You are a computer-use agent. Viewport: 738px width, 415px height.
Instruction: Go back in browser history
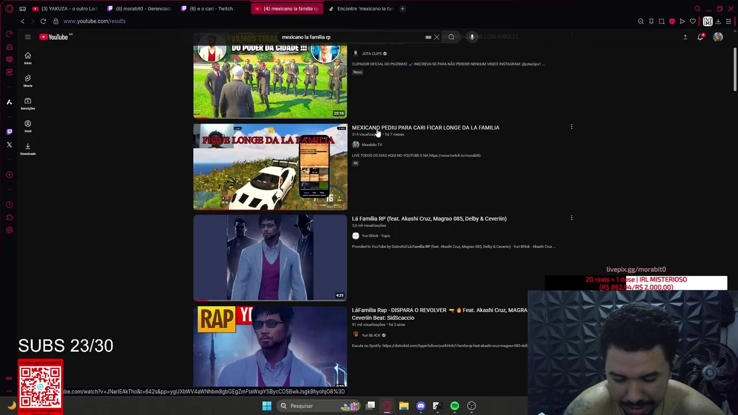tap(22, 21)
